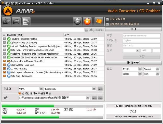
Task: Select MEANSTREET BOYS - LAST TRAIN TO LONDON
Action: click(53, 57)
